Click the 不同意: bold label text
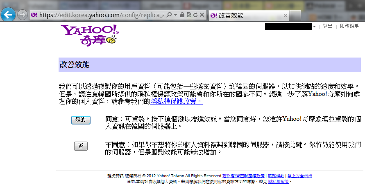 pos(117,145)
